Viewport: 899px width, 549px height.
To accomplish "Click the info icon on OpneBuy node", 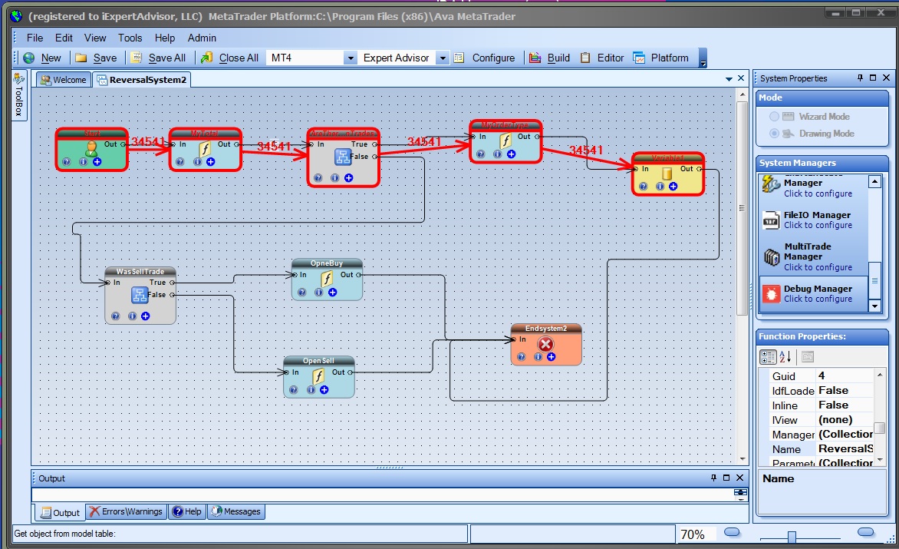I will coord(319,293).
